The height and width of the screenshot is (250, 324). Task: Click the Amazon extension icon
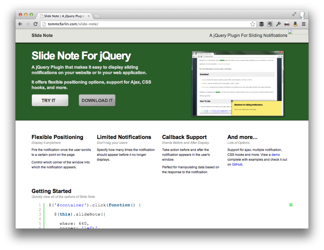(295, 24)
